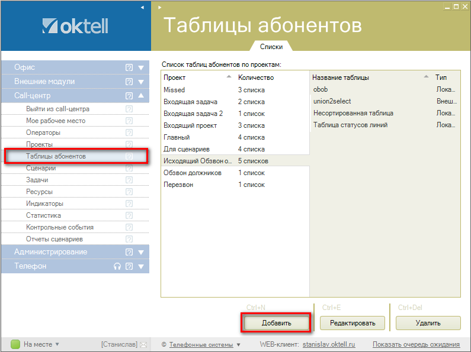Collapse the Call-центр section arrow
Image resolution: width=471 pixels, height=352 pixels.
(x=141, y=96)
